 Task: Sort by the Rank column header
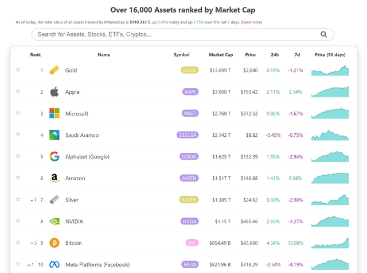click(36, 55)
